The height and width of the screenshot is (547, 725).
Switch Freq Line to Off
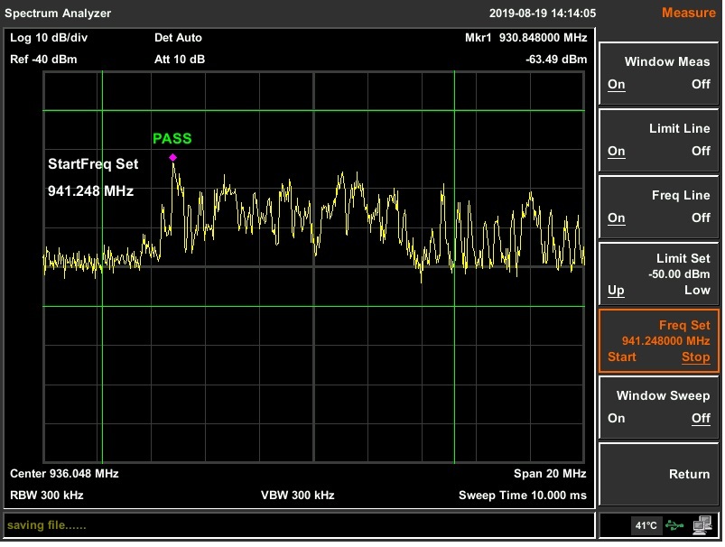(701, 218)
